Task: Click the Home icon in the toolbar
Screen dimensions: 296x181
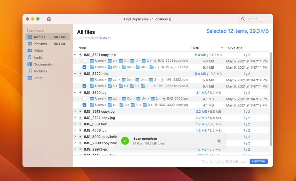Action: (49, 19)
